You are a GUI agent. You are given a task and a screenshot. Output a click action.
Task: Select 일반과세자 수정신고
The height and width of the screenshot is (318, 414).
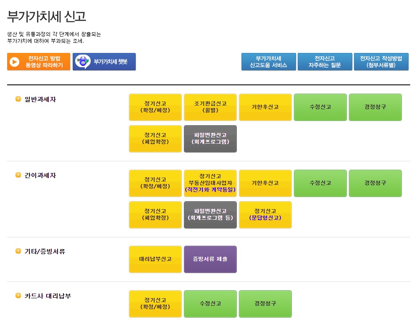[x=320, y=107]
